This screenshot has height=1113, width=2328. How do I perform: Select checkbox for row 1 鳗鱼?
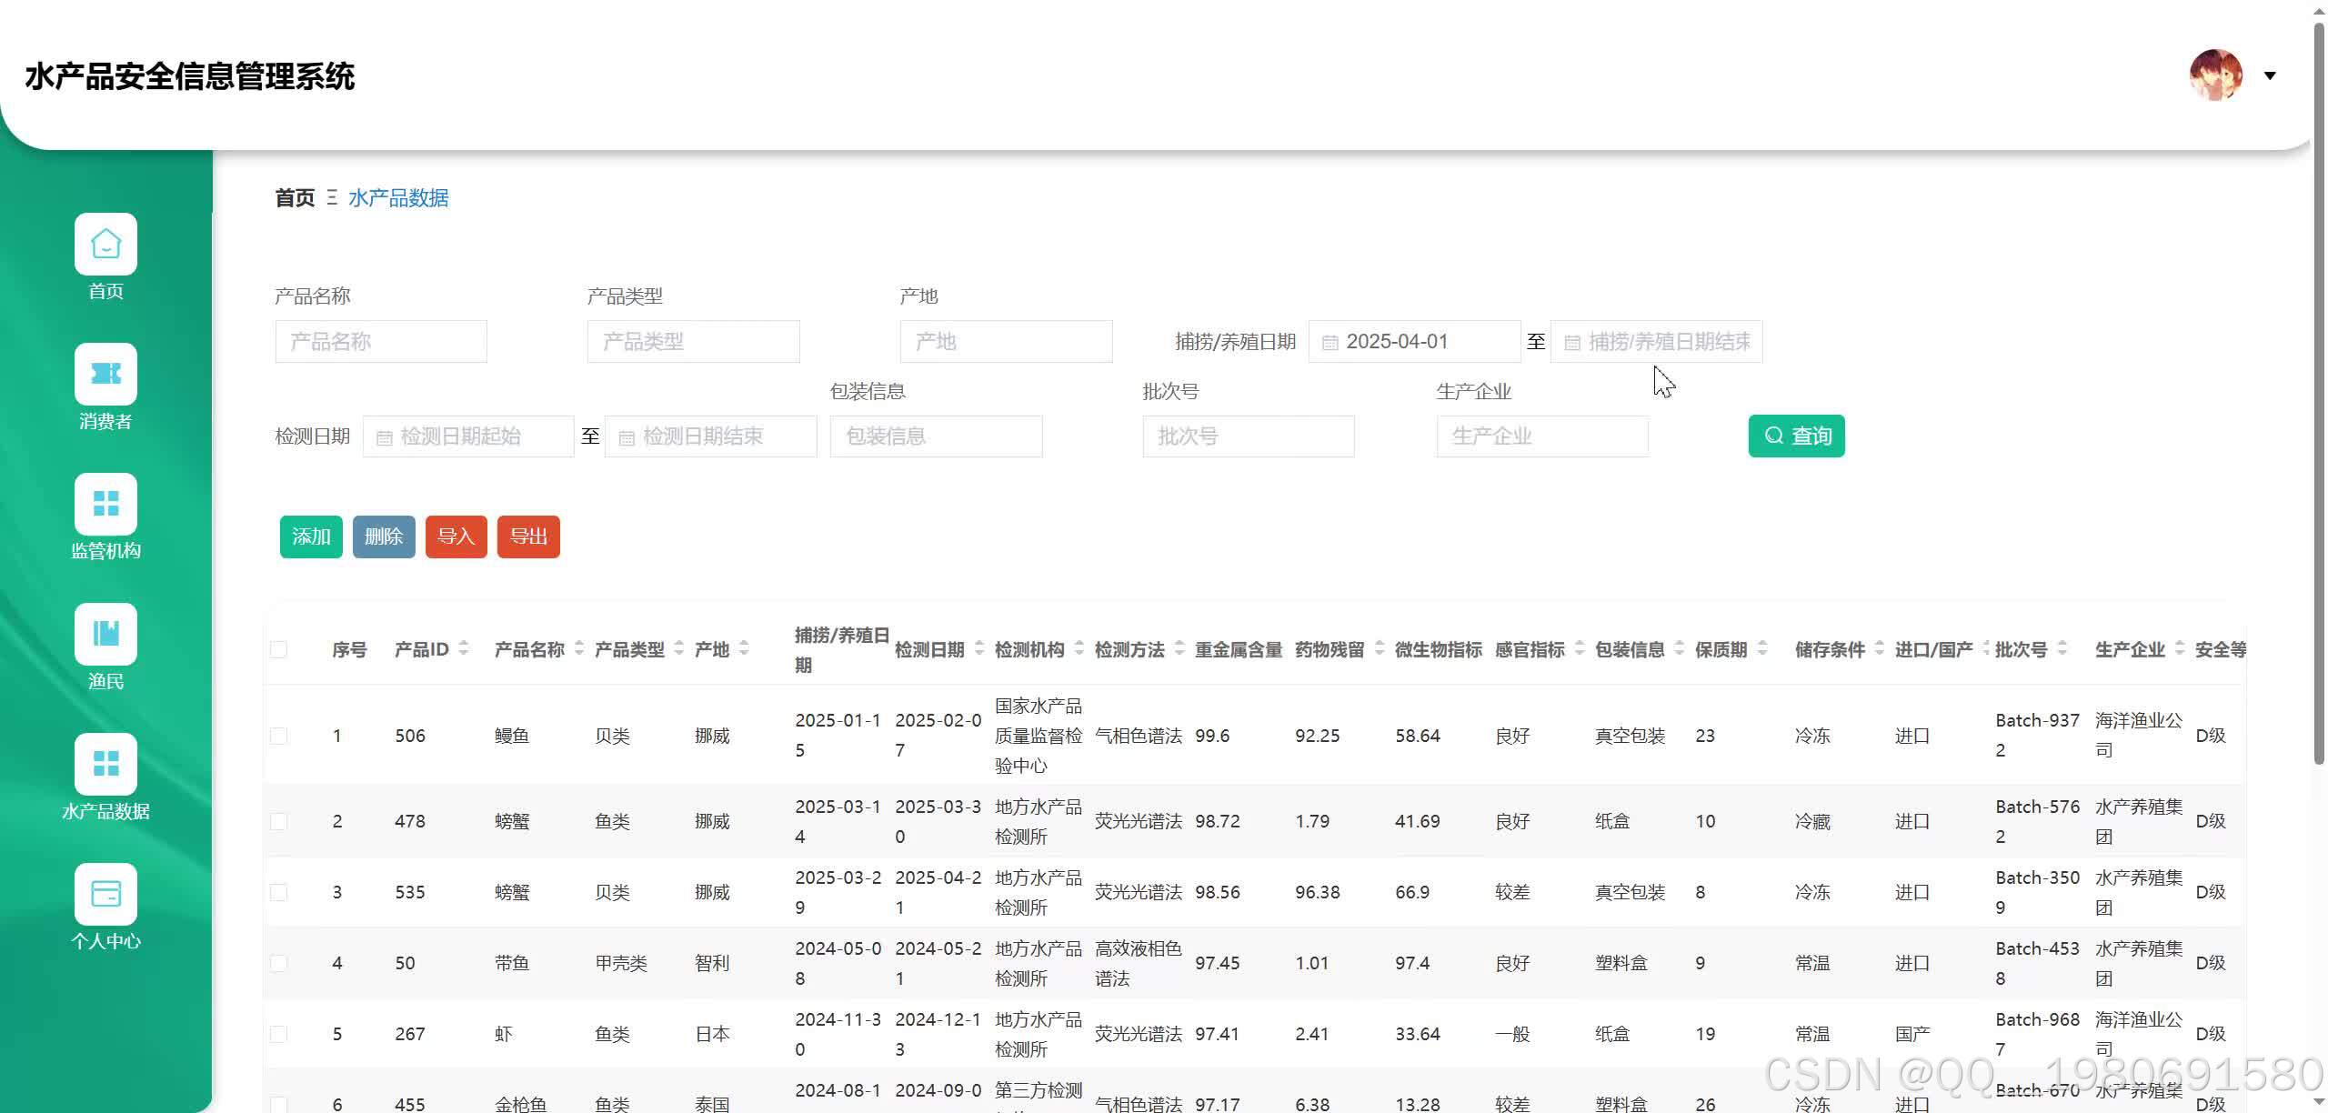pos(279,736)
